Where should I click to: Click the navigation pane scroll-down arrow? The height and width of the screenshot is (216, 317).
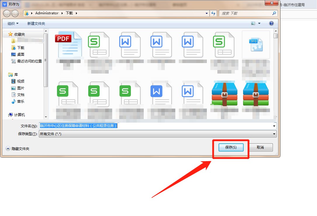click(46, 117)
